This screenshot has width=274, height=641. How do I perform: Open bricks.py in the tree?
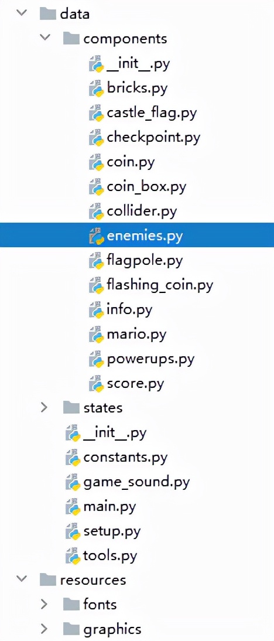pos(137,88)
